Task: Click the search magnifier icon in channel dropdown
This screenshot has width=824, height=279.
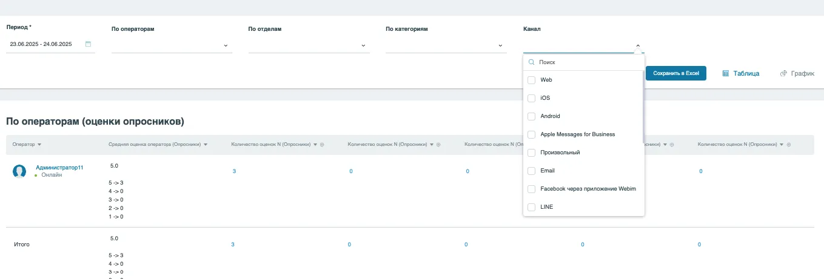Action: tap(531, 62)
